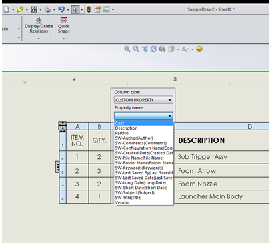Click the Rebuild traffic light icon

click(x=89, y=9)
